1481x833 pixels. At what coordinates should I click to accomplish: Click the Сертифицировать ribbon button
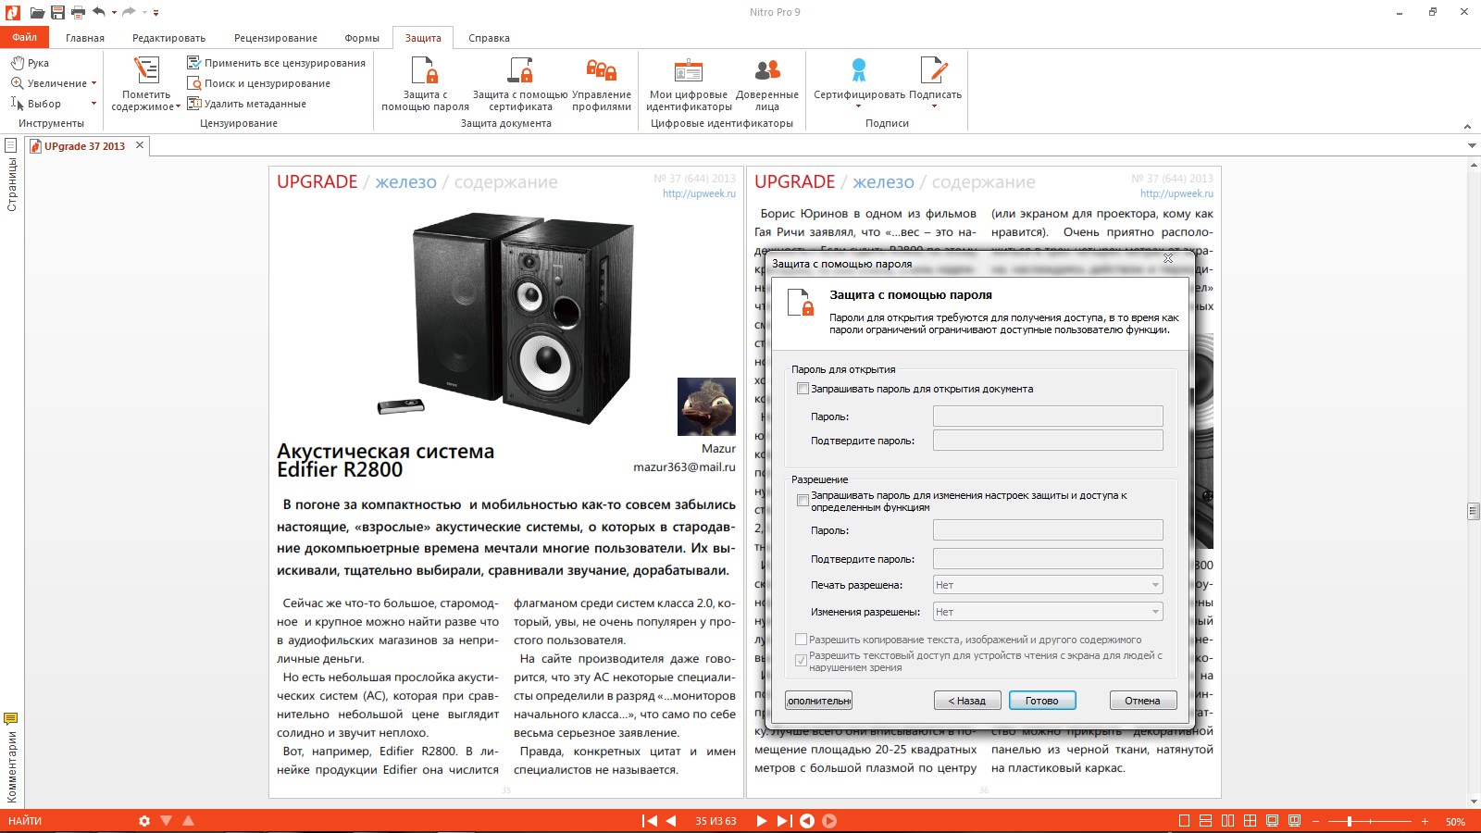[x=859, y=83]
